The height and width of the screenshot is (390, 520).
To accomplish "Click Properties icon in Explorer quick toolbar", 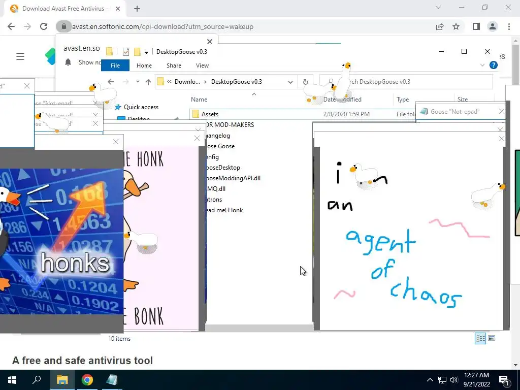I will (126, 52).
